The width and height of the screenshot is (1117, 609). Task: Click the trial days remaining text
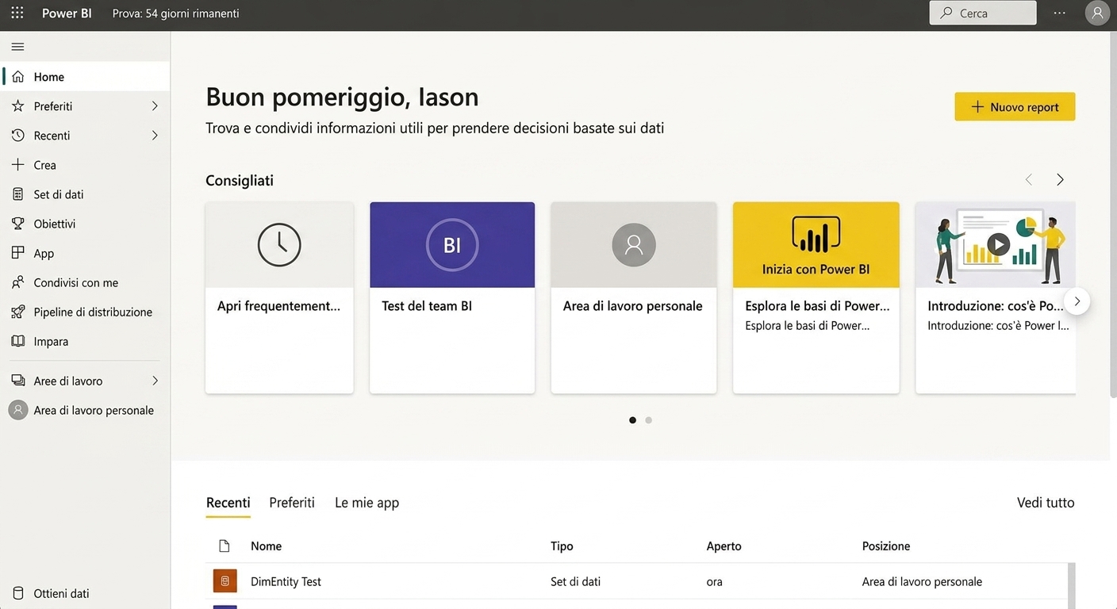[x=176, y=13]
